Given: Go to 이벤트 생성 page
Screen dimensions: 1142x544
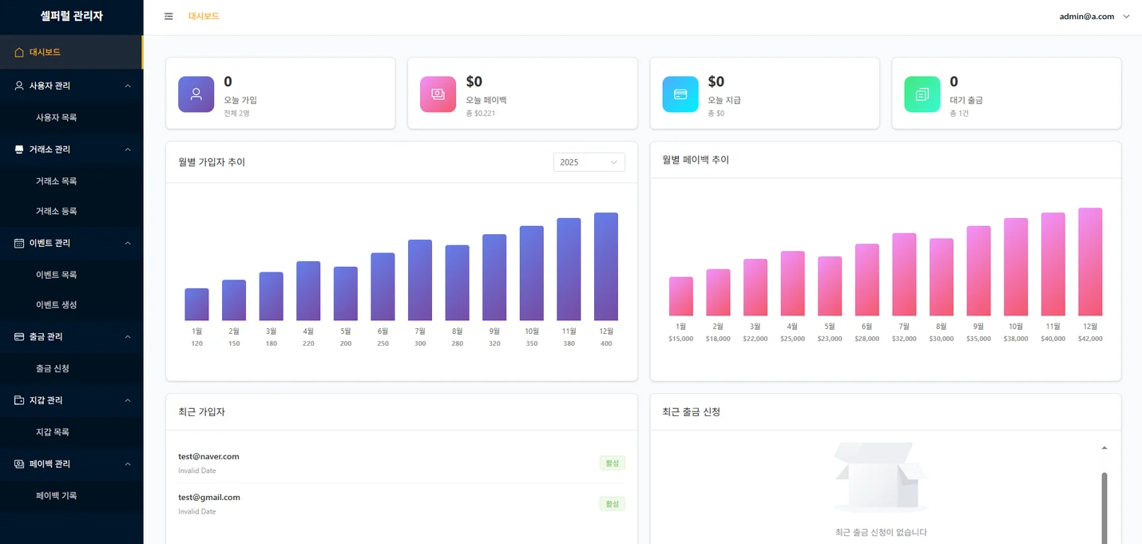Looking at the screenshot, I should (57, 305).
